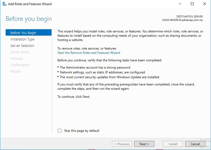Minimize the wizard window
Viewport: 211px width, 150px height.
(x=180, y=4)
